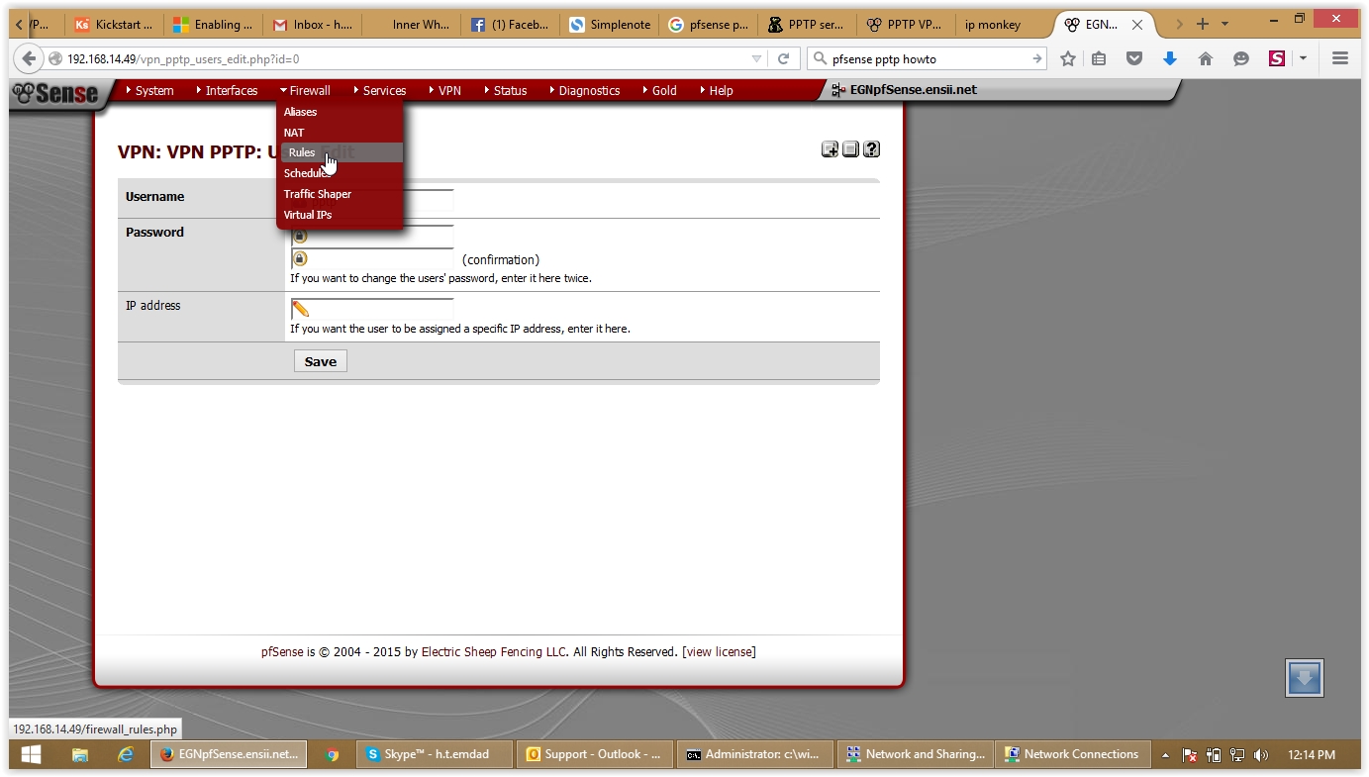Open File Explorer from the taskbar

(x=80, y=754)
